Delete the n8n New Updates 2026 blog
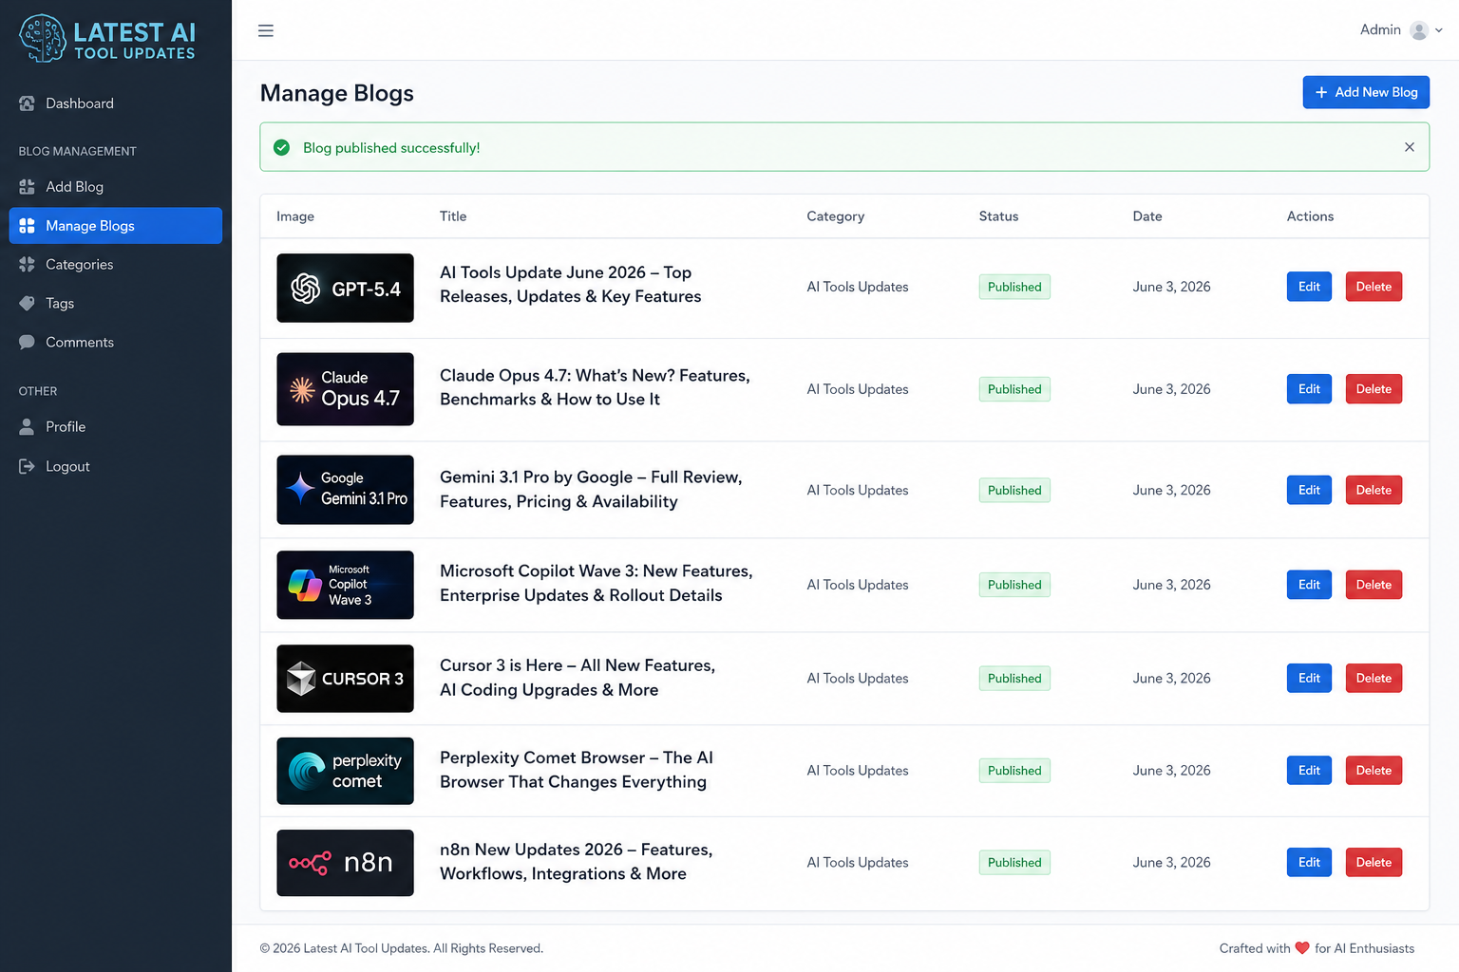1459x972 pixels. (1374, 863)
